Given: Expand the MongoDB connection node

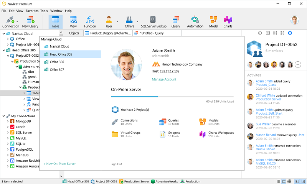Looking at the screenshot, I should (x=8, y=122).
